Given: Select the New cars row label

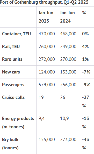Looking at the screenshot, I should (11, 72).
